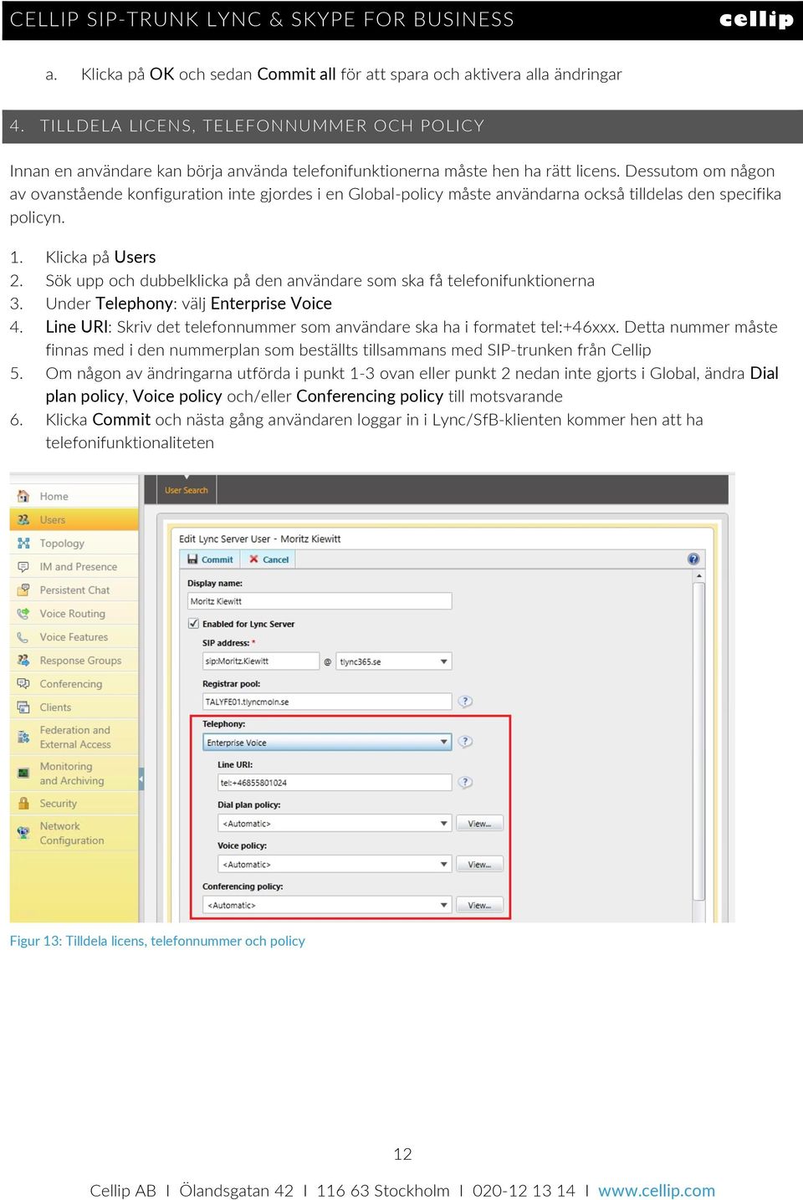Click the help icon beside Registrar pool
The height and width of the screenshot is (1200, 803).
(465, 702)
